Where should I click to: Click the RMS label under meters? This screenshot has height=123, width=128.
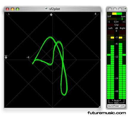(116, 103)
